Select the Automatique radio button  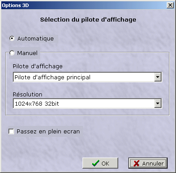tap(12, 39)
